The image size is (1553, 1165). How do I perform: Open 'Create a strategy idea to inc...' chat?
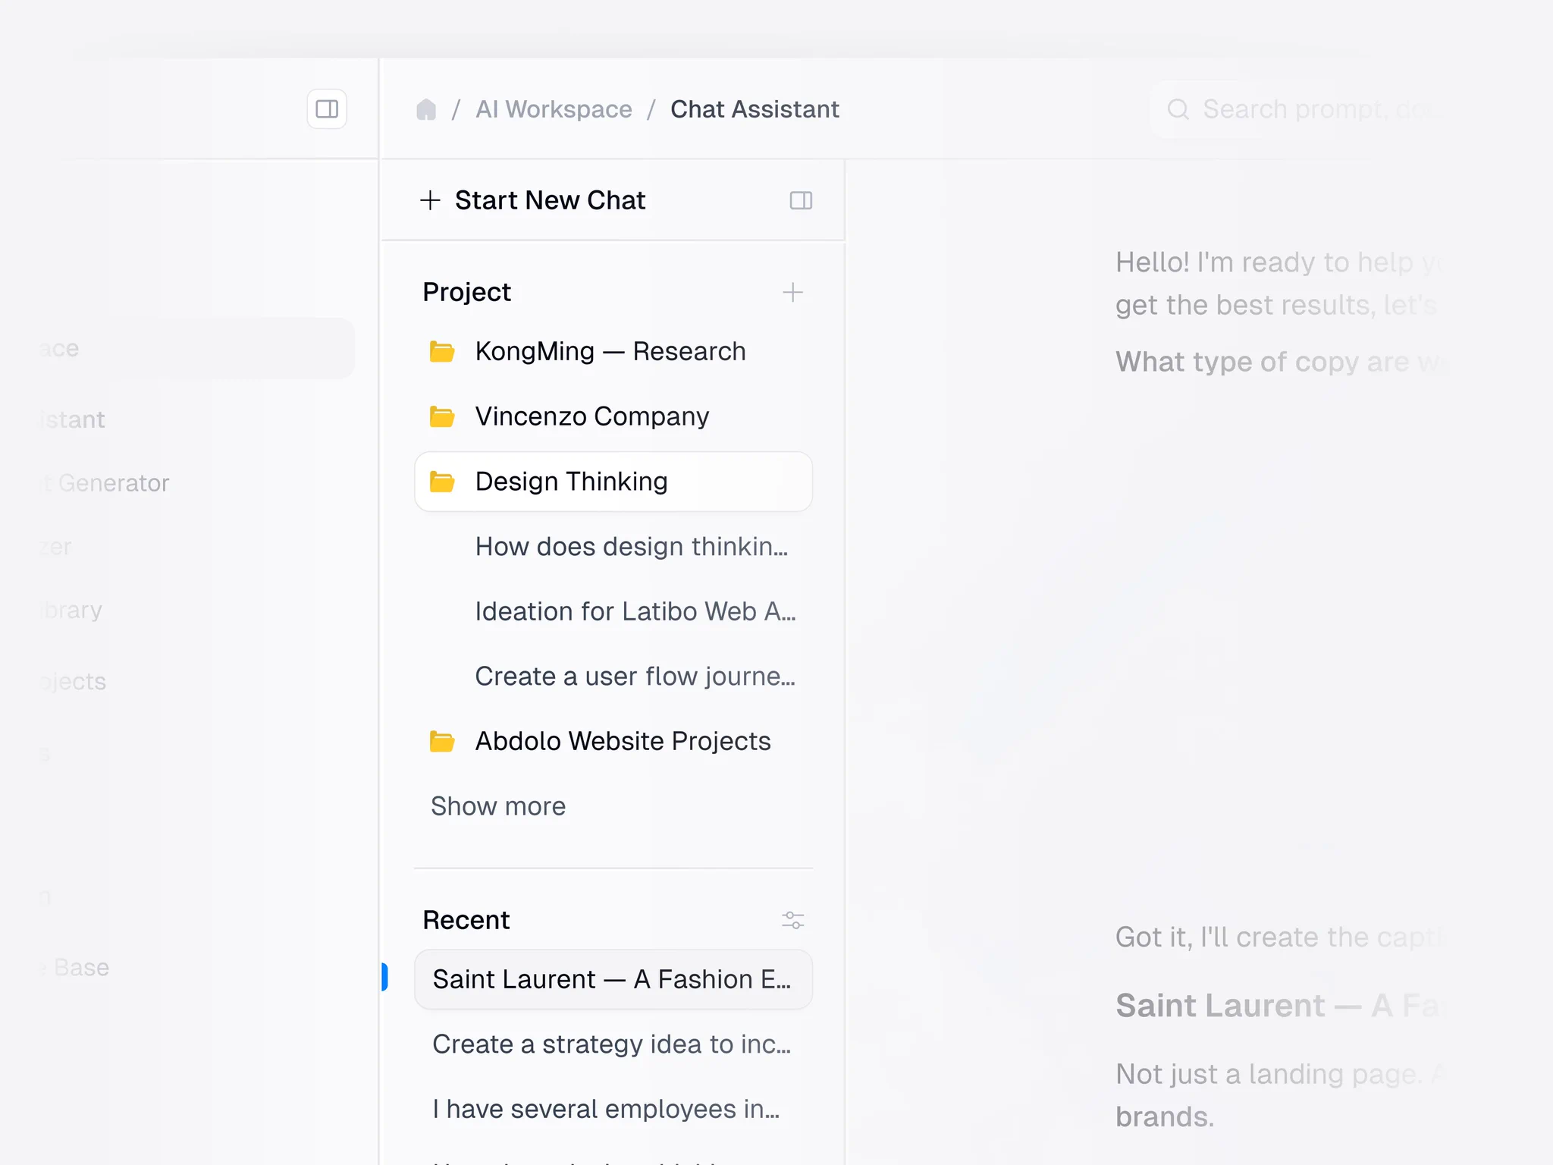(x=612, y=1044)
